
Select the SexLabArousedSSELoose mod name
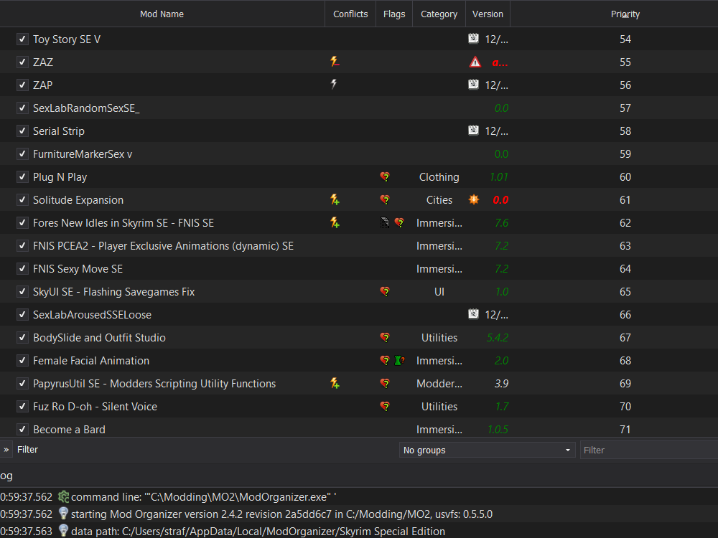pyautogui.click(x=92, y=315)
